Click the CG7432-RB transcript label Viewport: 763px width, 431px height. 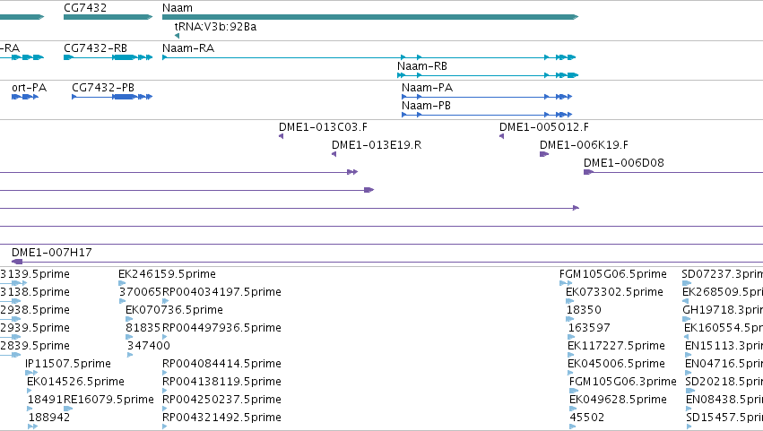tap(95, 48)
